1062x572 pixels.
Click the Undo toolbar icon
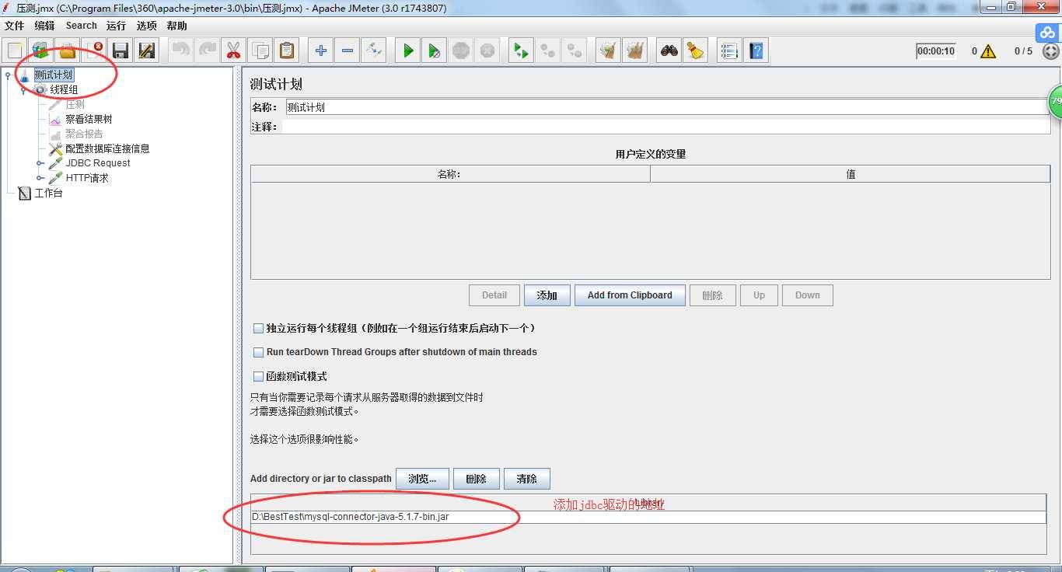click(180, 51)
